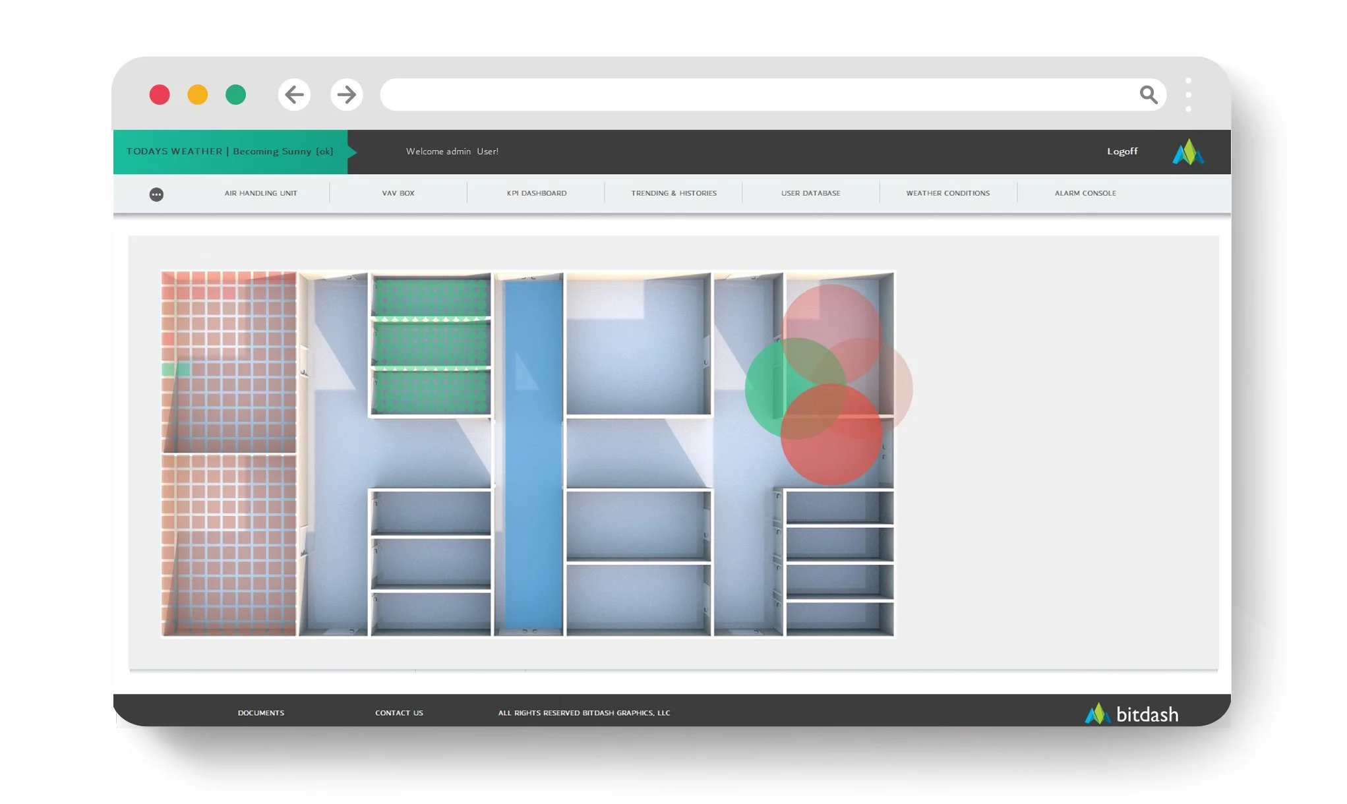Click the browser back arrow
Viewport: 1347px width, 804px height.
[295, 94]
